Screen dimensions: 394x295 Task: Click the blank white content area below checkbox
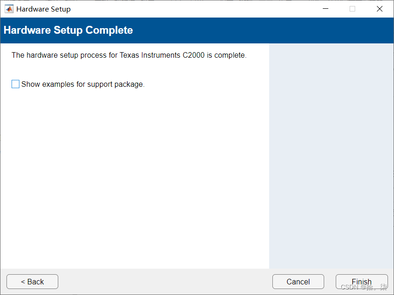(x=135, y=178)
